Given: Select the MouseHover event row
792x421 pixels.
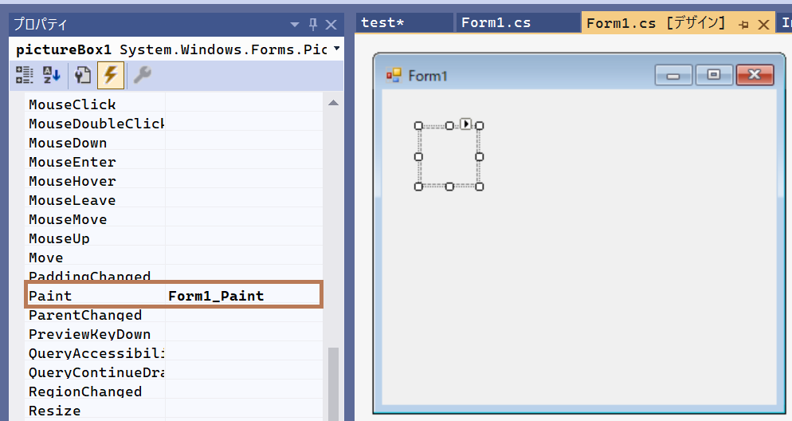Looking at the screenshot, I should 173,181.
